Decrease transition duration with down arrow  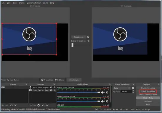pyautogui.click(x=133, y=92)
